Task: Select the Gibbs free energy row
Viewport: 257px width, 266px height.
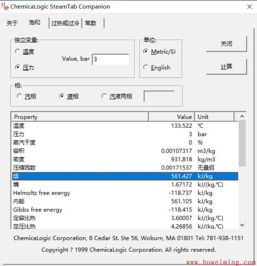Action: coord(125,210)
